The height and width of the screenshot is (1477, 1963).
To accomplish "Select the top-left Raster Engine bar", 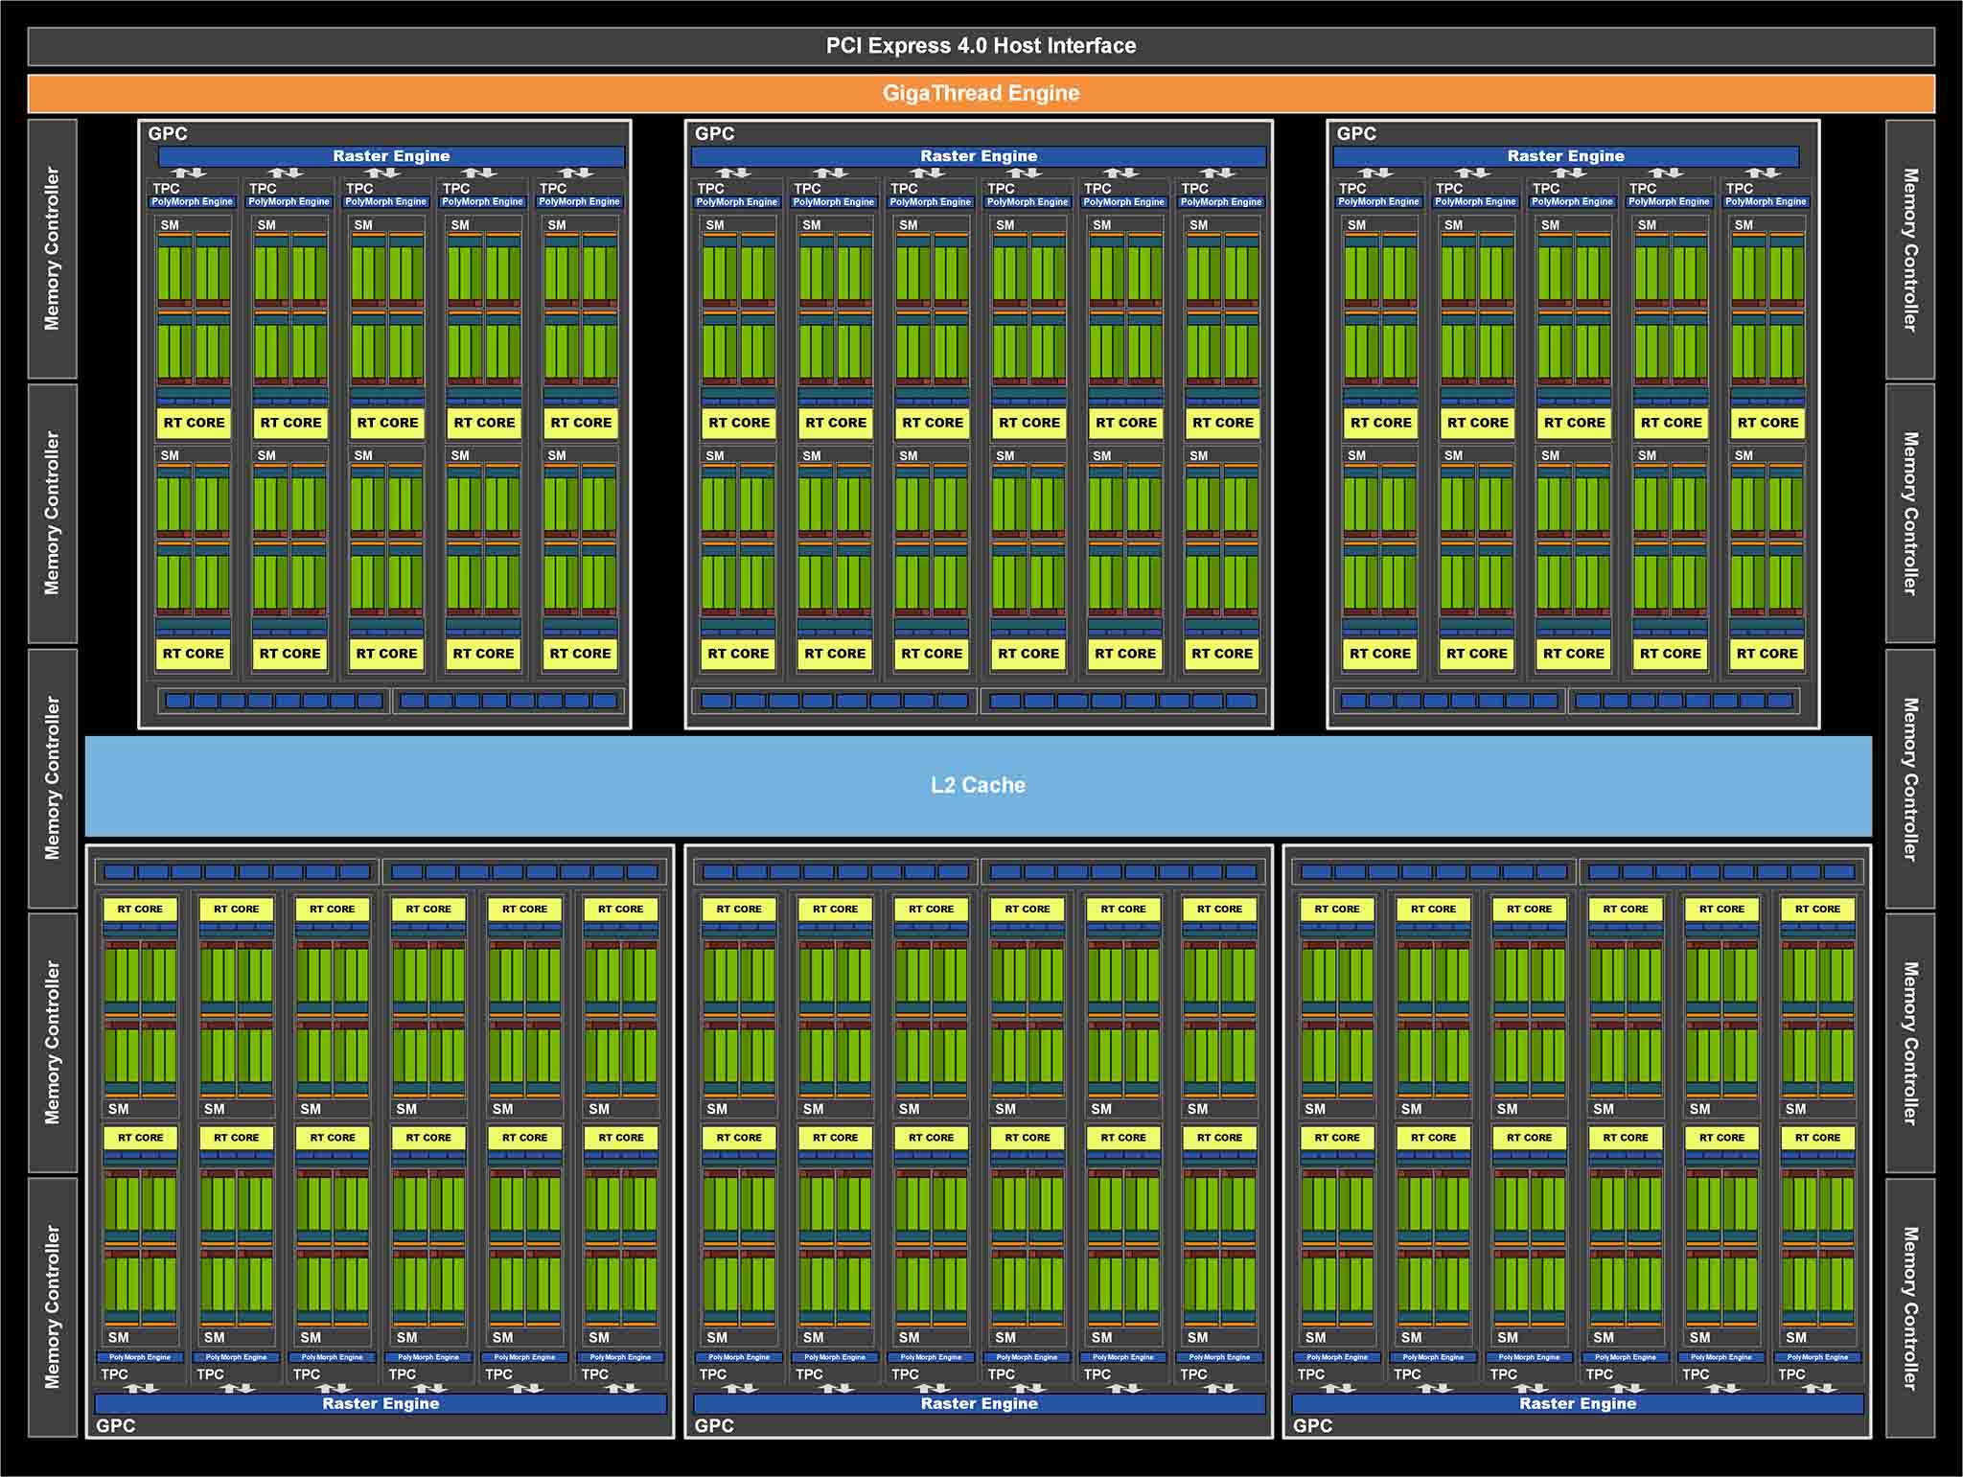I will pyautogui.click(x=391, y=154).
